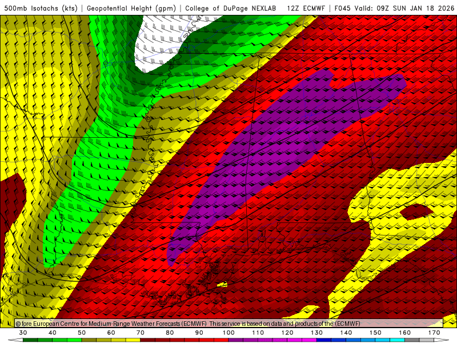Click the "12Z ECMWF" model run label
This screenshot has width=457, height=343.
coord(307,8)
